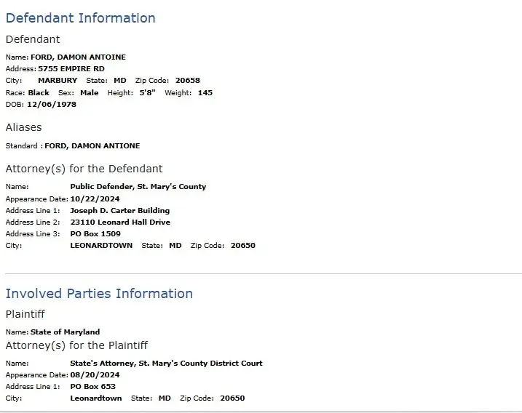The width and height of the screenshot is (522, 413).
Task: Click State's Attorney, St. Mary's County District Court
Action: click(167, 363)
